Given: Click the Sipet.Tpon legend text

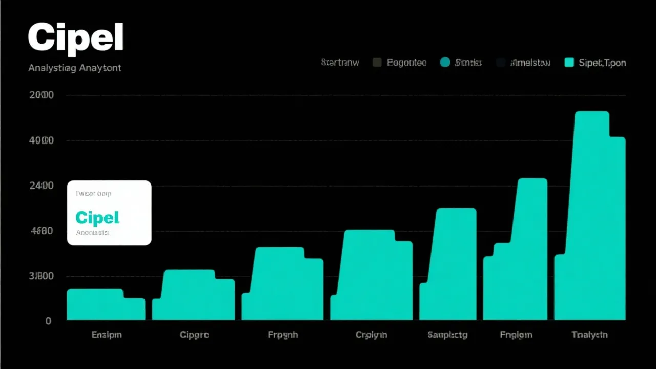Looking at the screenshot, I should 602,63.
